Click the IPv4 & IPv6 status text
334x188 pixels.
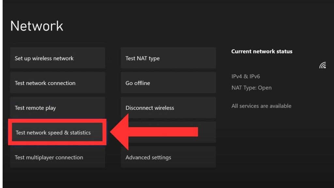(246, 76)
